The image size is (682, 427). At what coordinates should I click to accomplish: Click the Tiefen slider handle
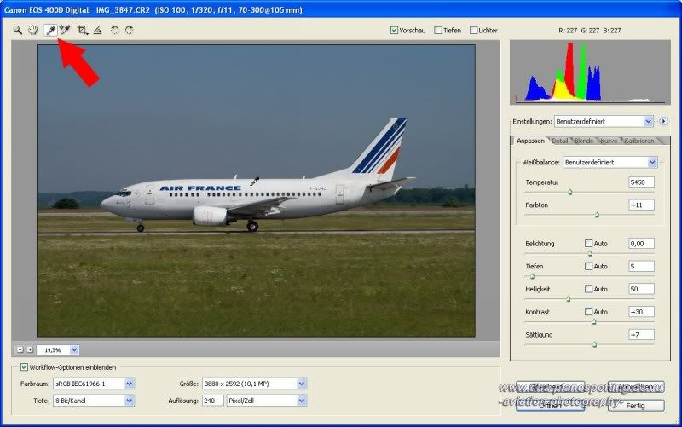click(532, 276)
